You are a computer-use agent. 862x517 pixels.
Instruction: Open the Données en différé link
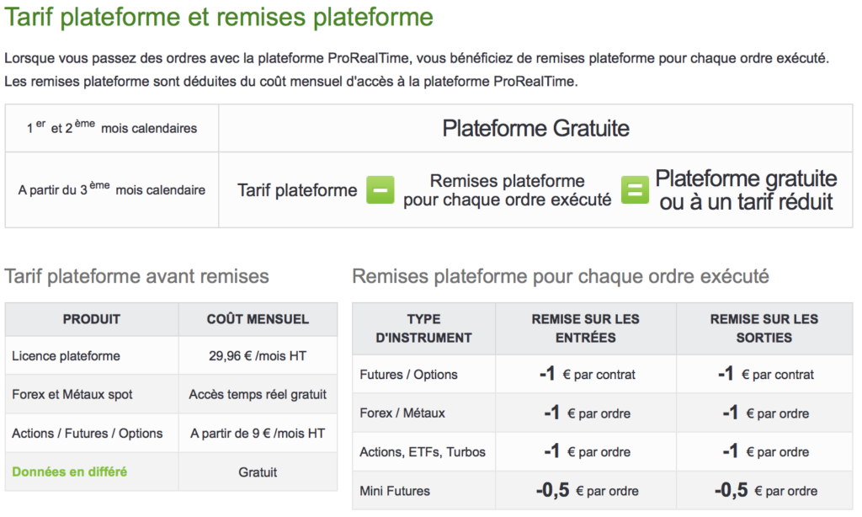click(x=69, y=472)
